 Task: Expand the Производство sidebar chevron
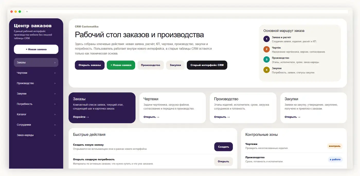click(x=55, y=83)
